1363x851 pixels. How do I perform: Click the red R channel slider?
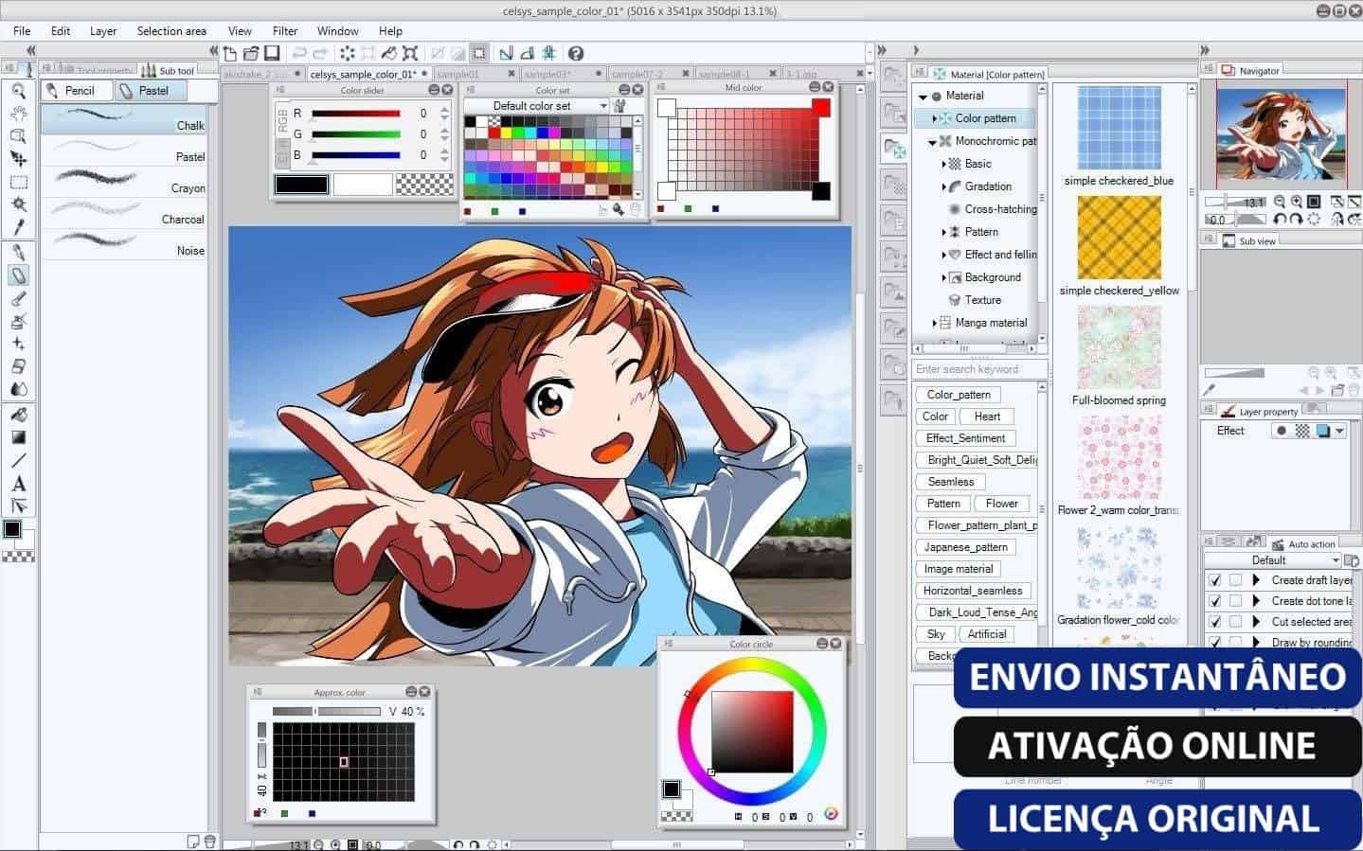click(356, 114)
